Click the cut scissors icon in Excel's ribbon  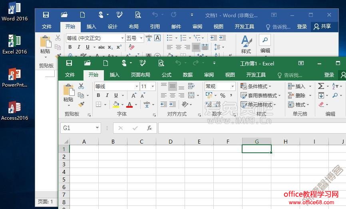(81, 86)
